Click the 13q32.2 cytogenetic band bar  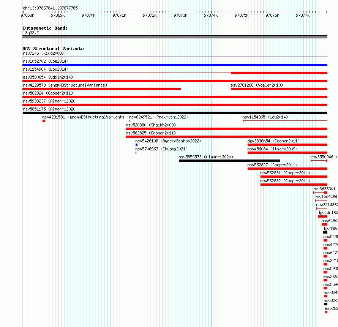tap(175, 37)
